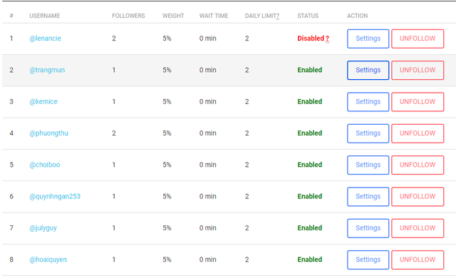
Task: Open Settings for @quynhngan253
Action: pyautogui.click(x=368, y=197)
